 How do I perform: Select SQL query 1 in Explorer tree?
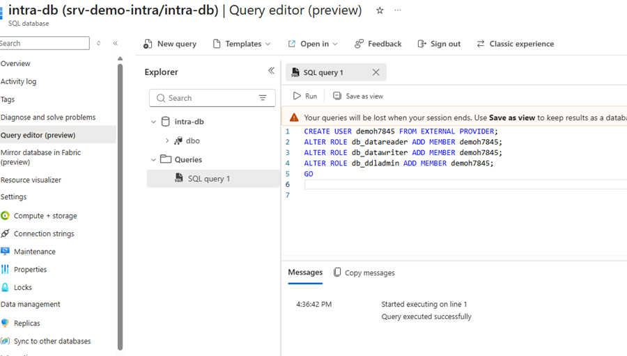tap(208, 179)
